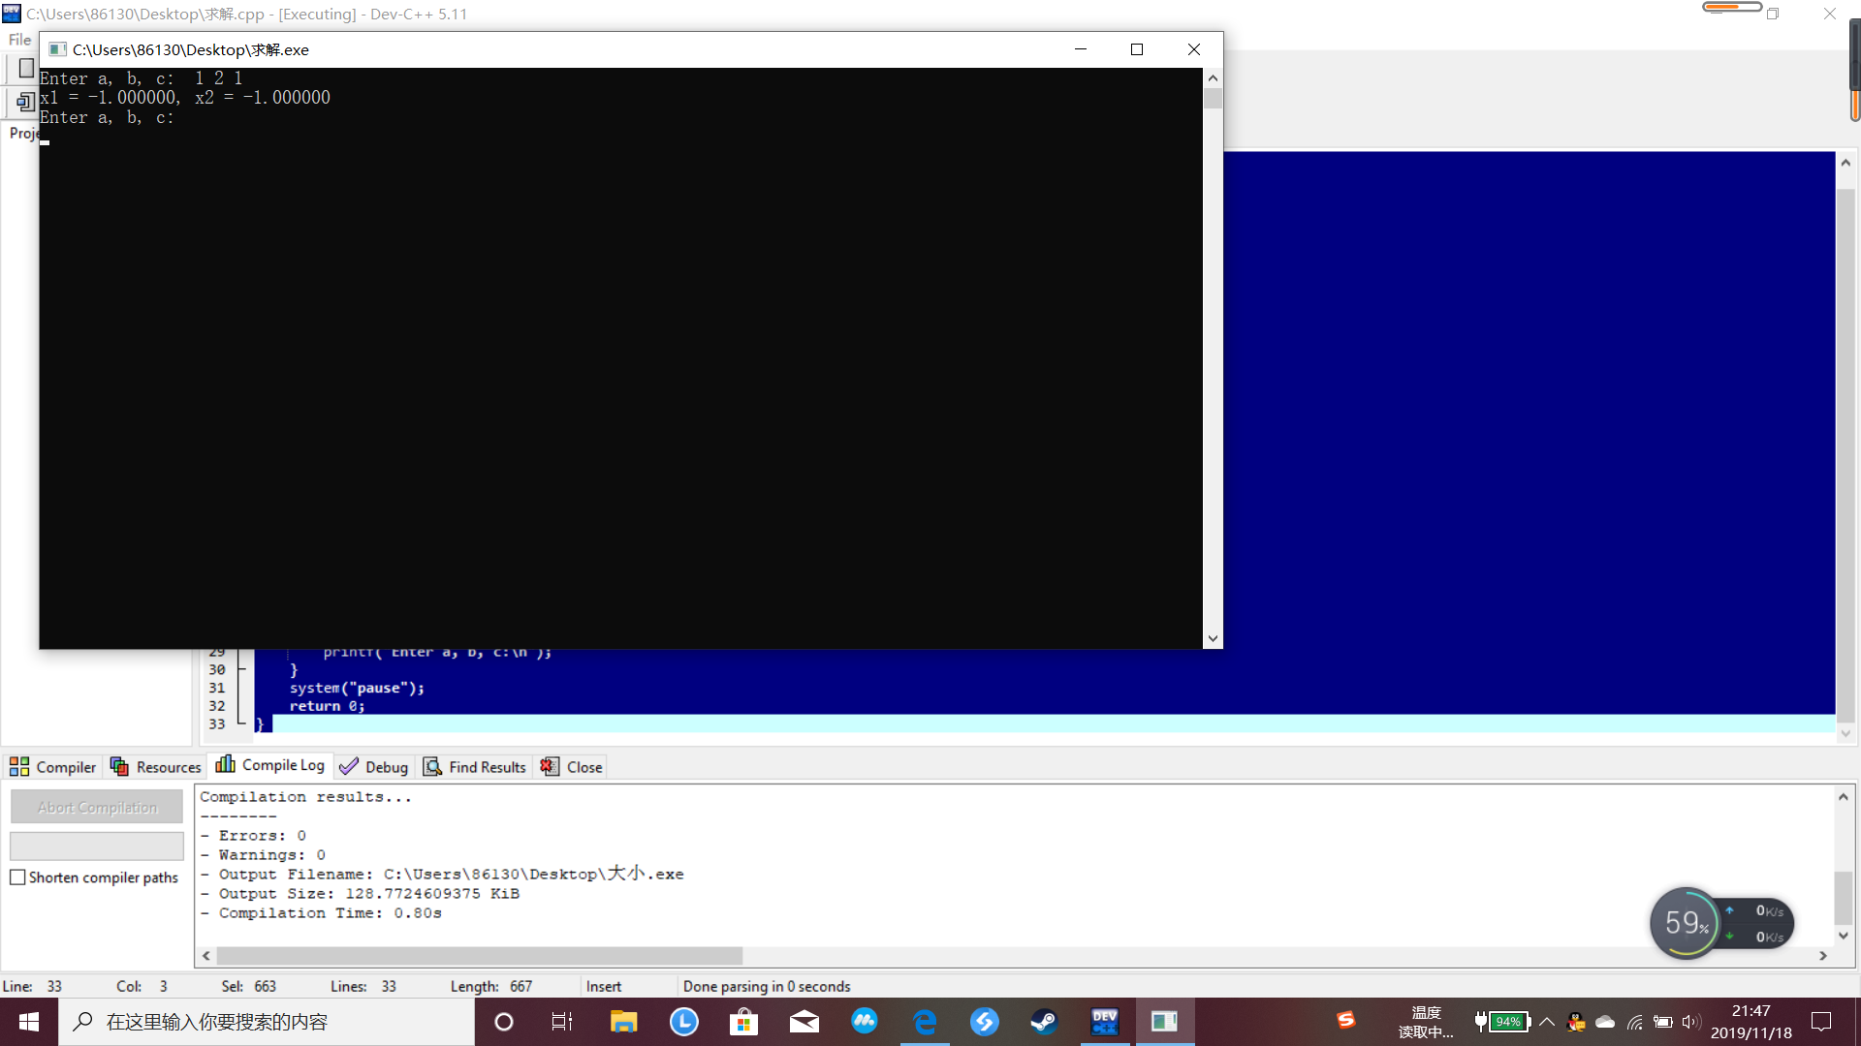The width and height of the screenshot is (1861, 1046).
Task: Open File Explorer from taskbar
Action: pos(623,1022)
